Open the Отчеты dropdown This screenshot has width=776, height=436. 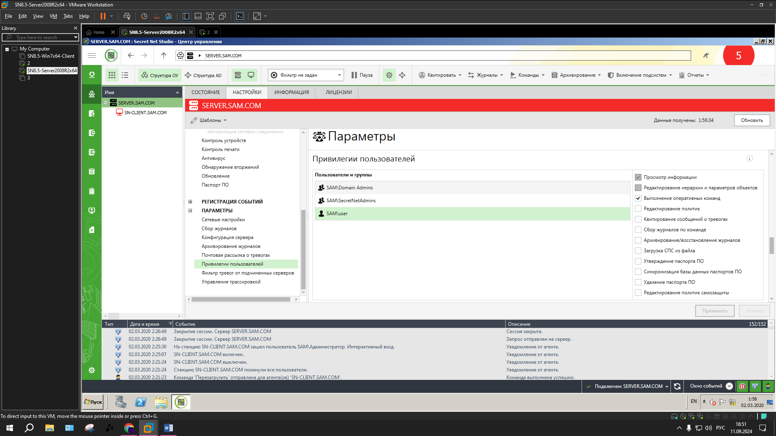694,75
